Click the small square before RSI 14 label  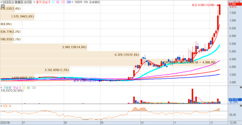click(x=2, y=106)
